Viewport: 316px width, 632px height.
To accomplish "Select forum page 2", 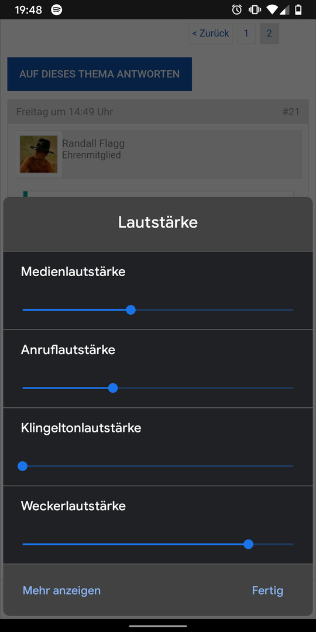I will coord(269,33).
